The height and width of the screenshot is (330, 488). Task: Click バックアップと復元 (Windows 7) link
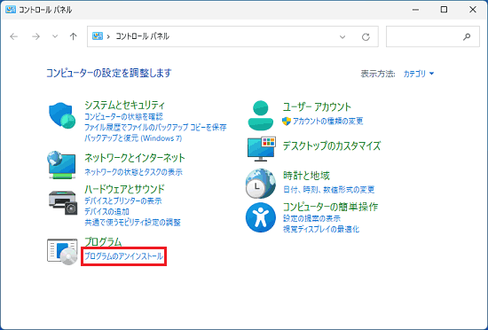pyautogui.click(x=133, y=138)
